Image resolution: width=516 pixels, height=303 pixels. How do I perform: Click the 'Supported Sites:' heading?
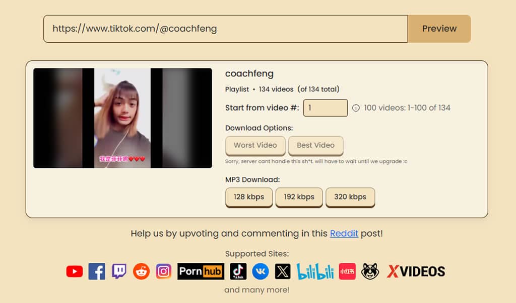[257, 254]
